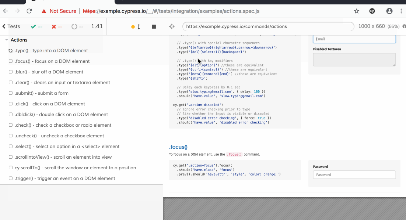Toggle auto-scrolling with the arrows icon

[x=139, y=27]
